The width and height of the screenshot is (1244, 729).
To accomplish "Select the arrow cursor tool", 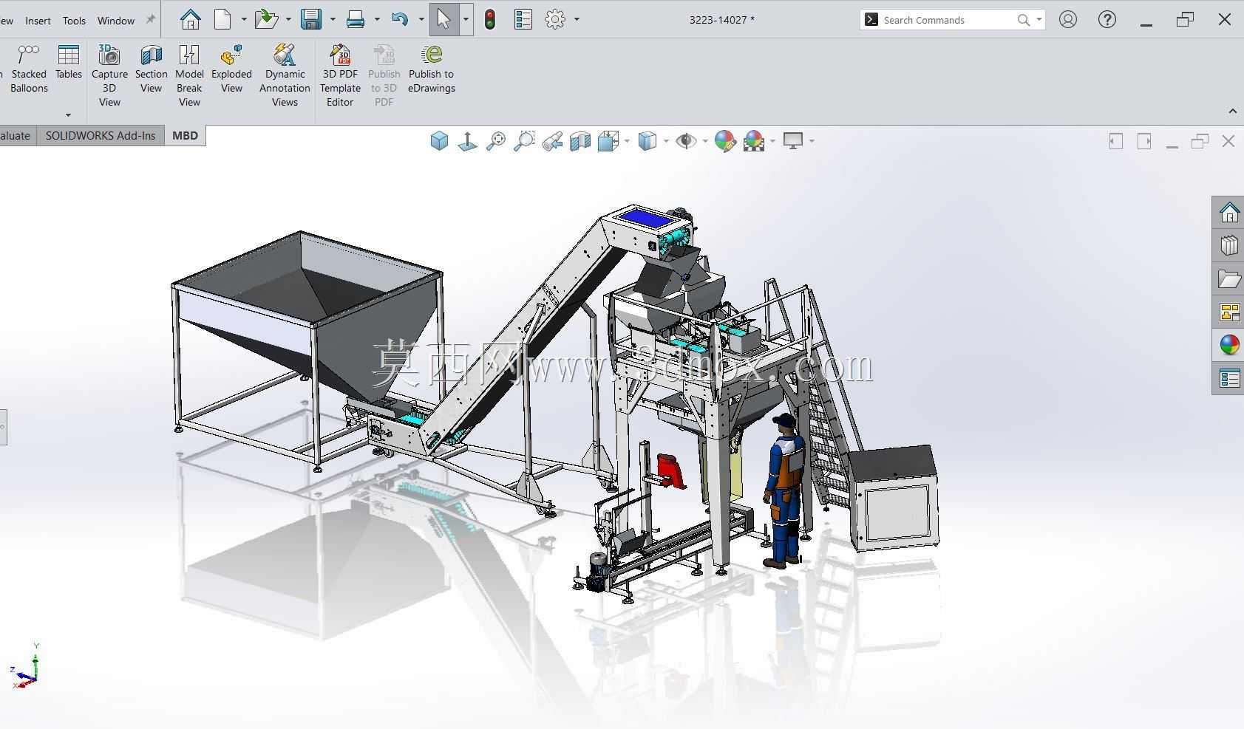I will coord(443,19).
